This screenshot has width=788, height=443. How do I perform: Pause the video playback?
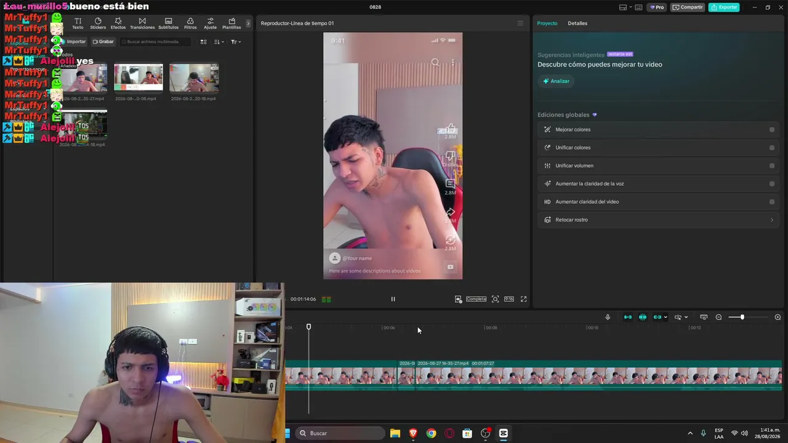point(393,299)
